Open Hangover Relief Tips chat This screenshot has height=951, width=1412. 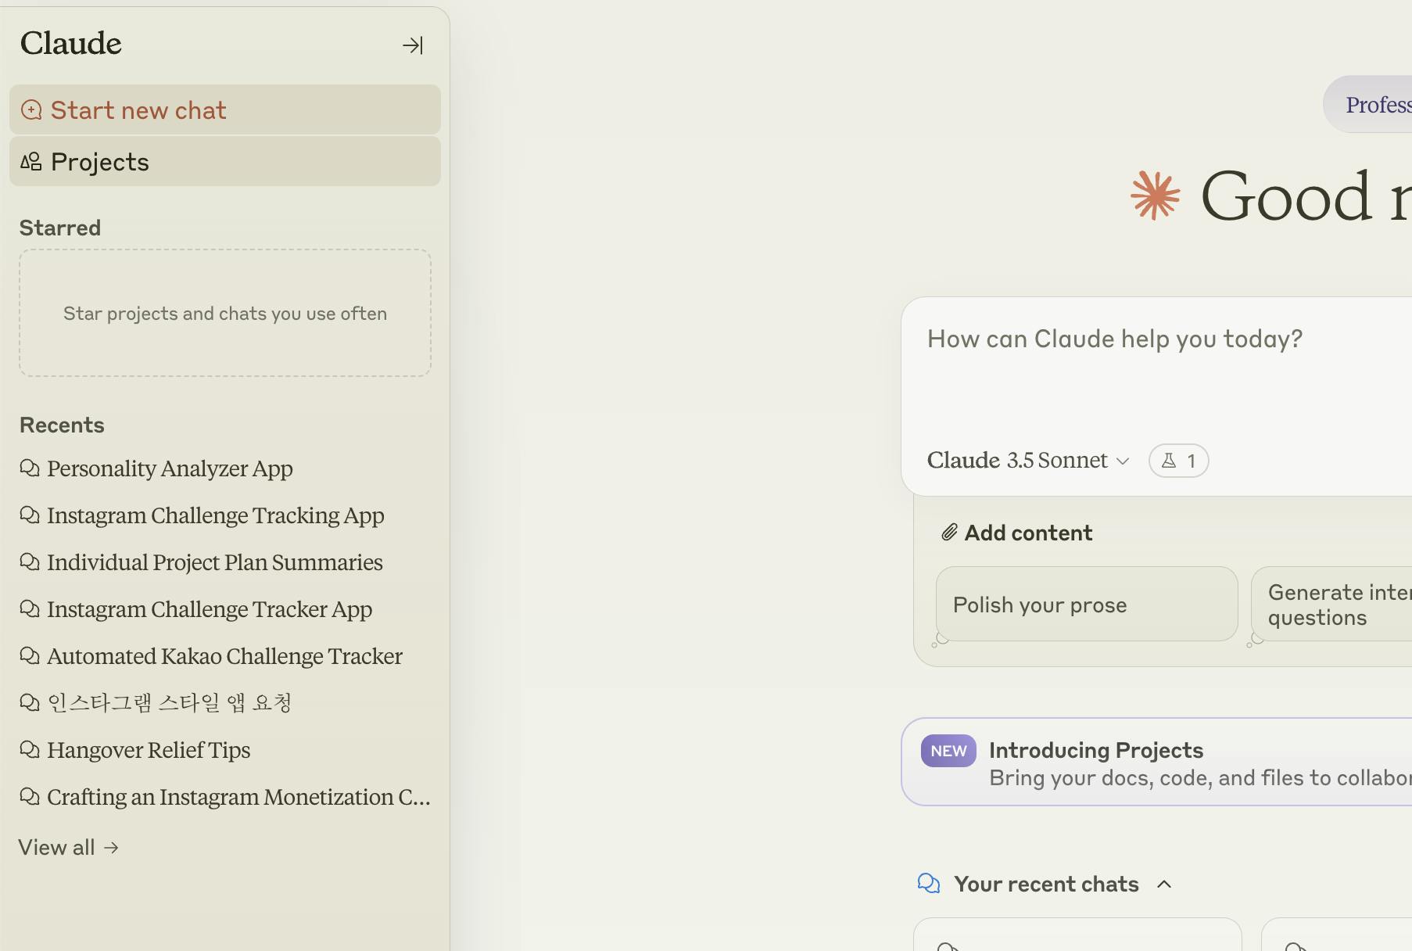(x=149, y=750)
